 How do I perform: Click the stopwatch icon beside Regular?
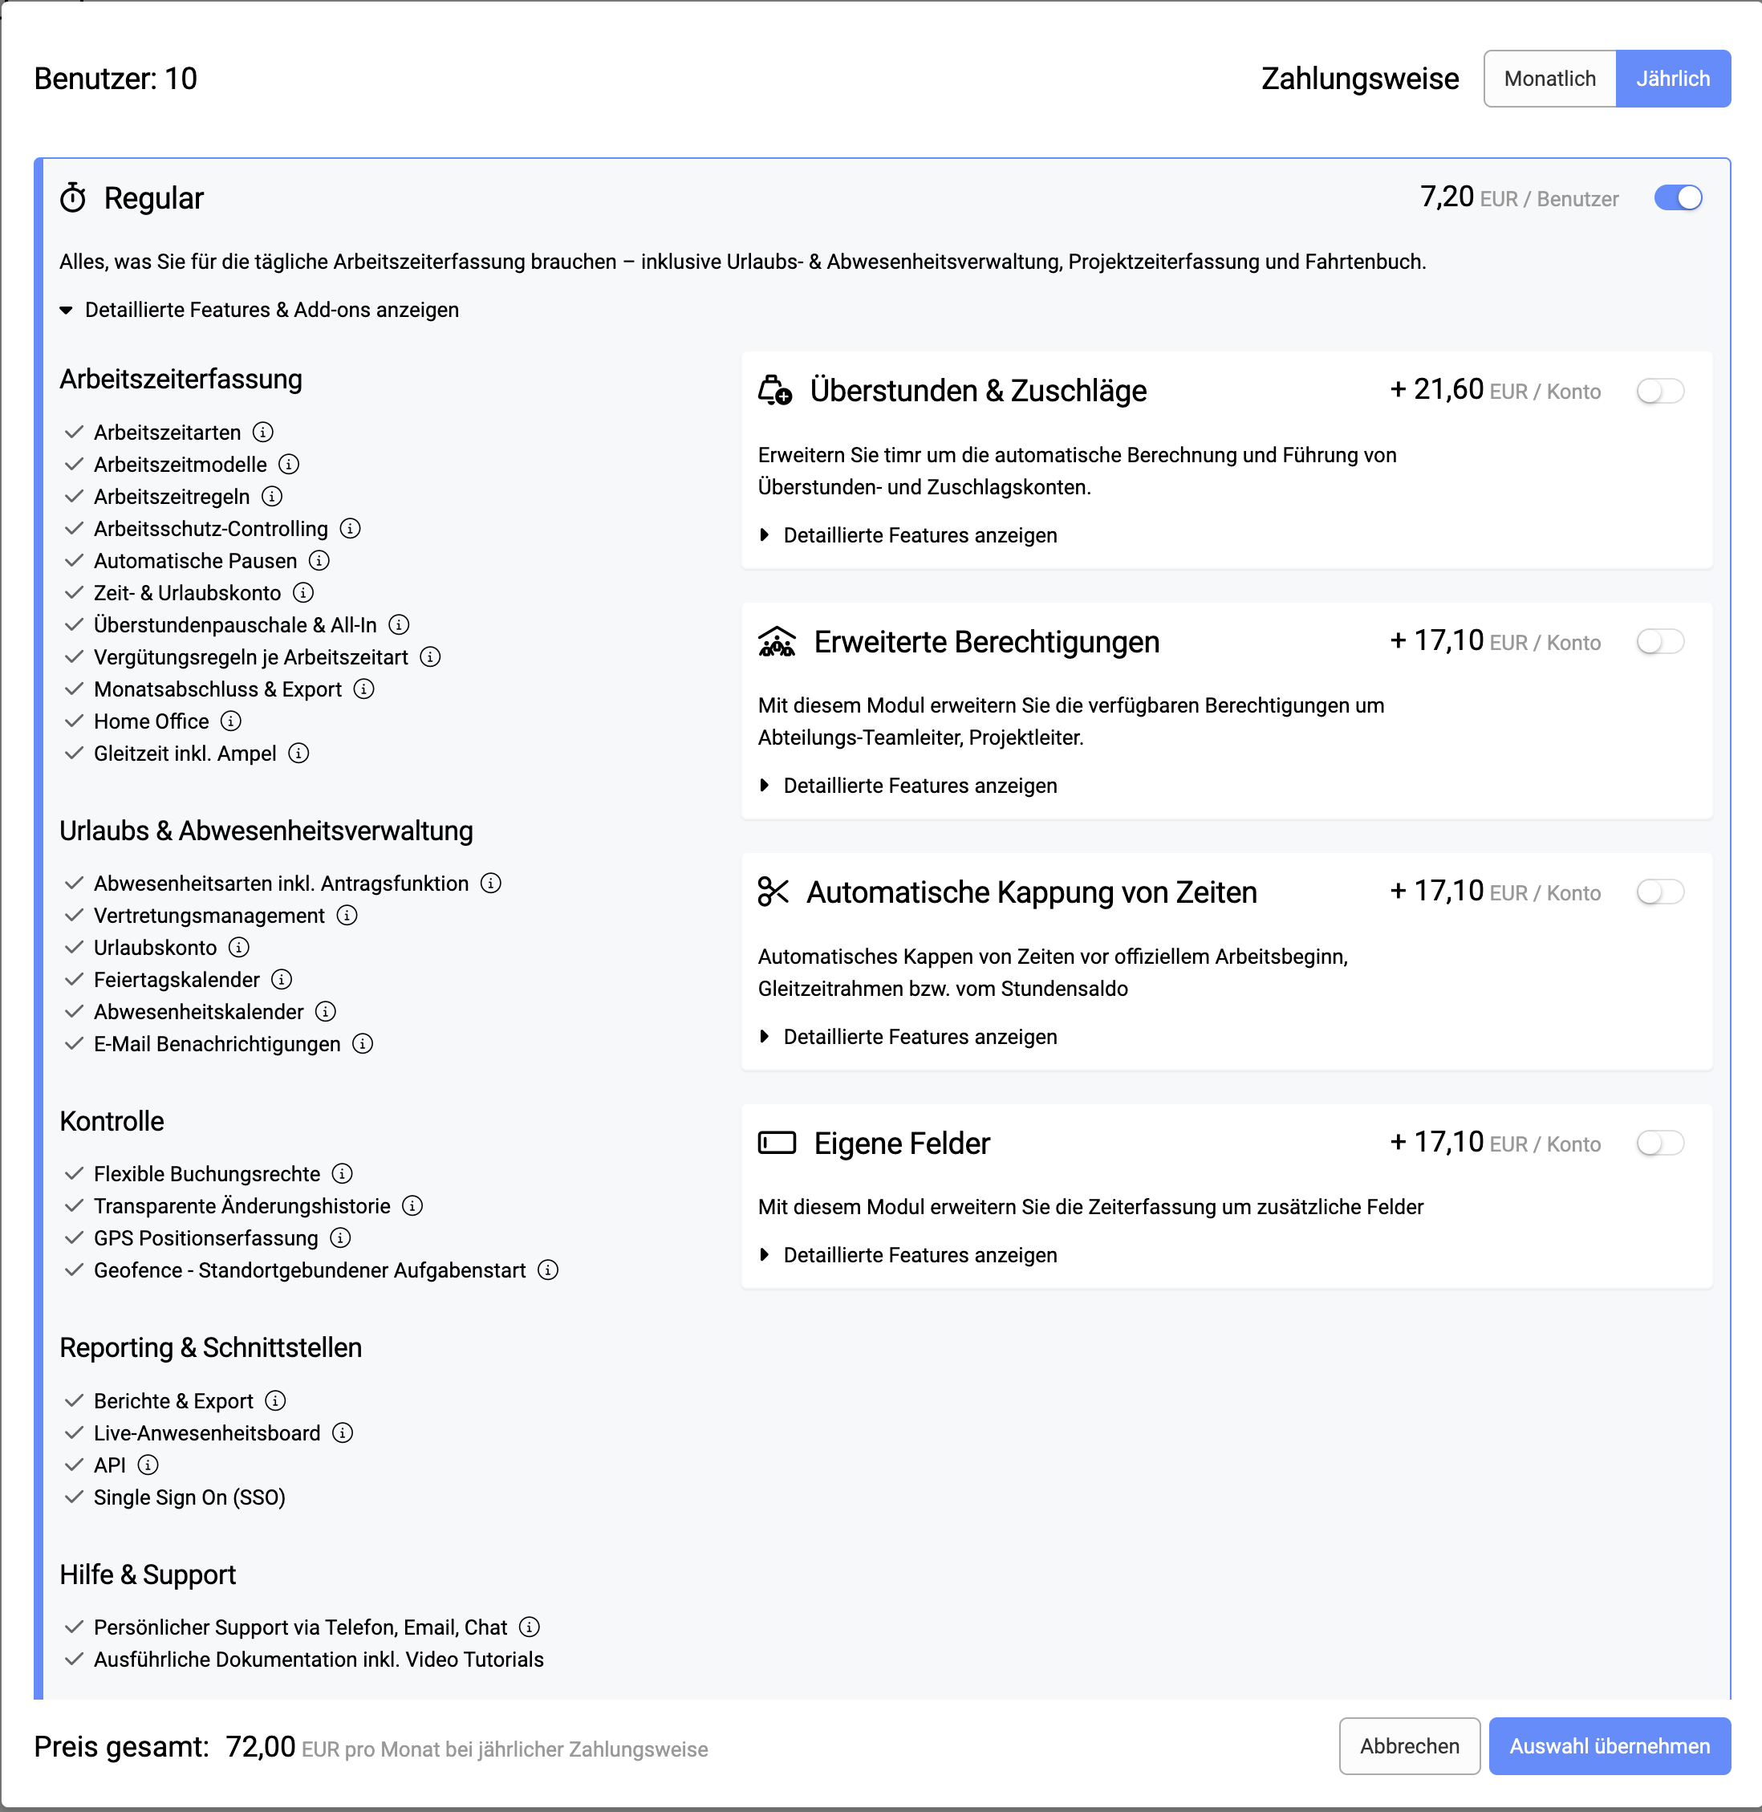(x=73, y=198)
